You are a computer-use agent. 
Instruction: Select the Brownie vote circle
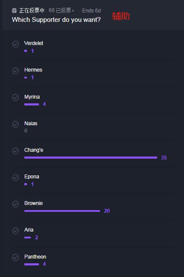click(x=15, y=204)
